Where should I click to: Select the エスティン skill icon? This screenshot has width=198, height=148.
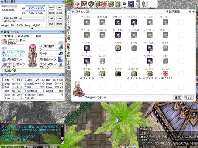[134, 74]
